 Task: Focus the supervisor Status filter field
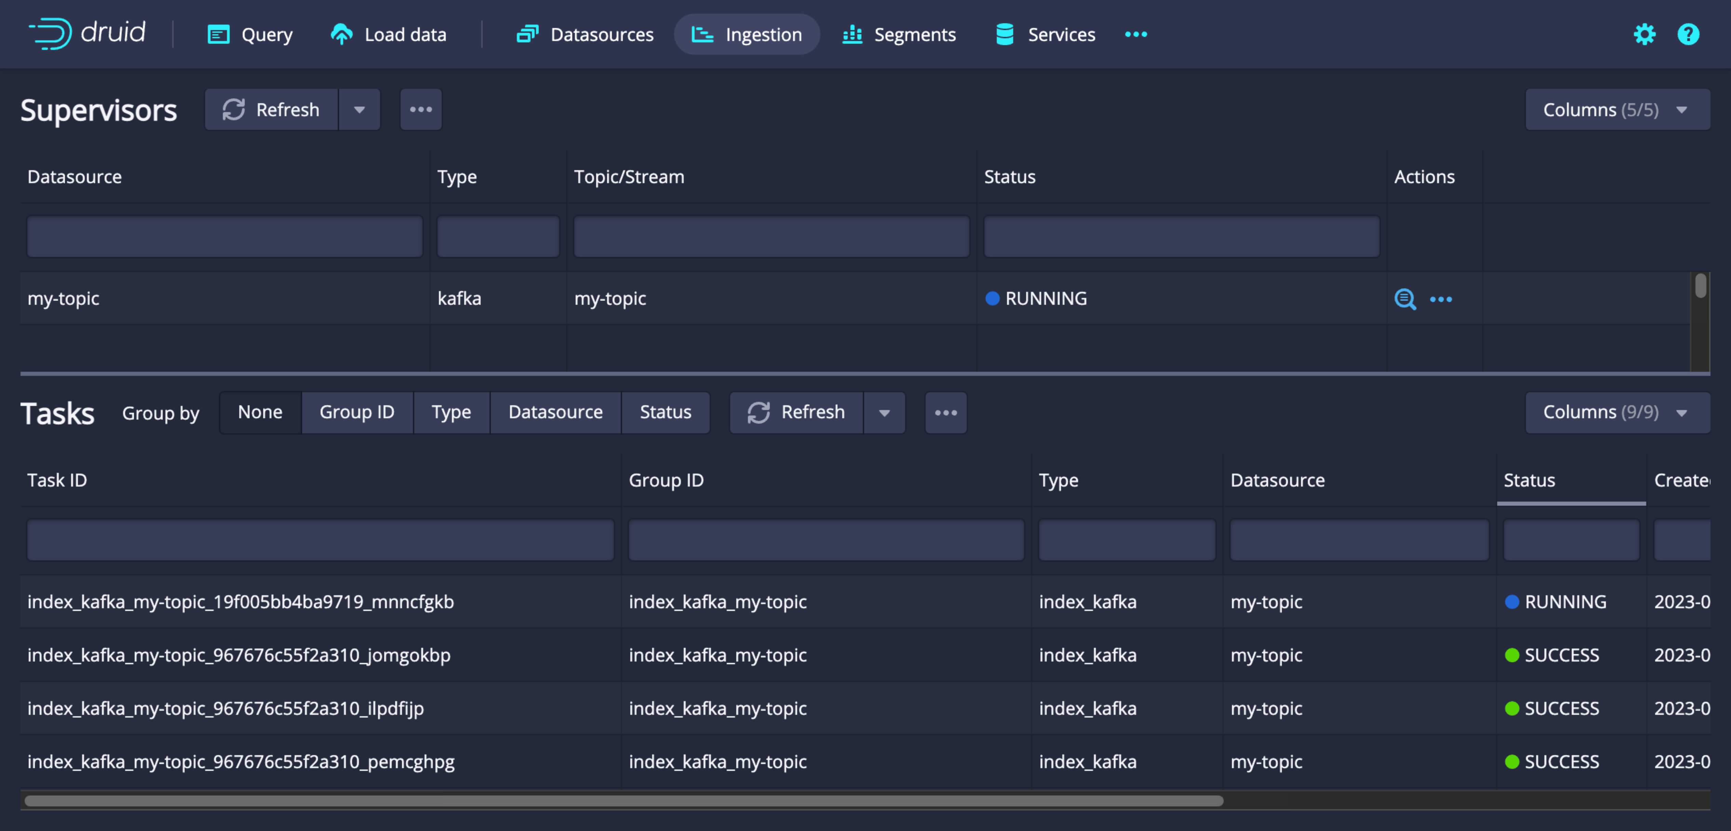(1181, 236)
